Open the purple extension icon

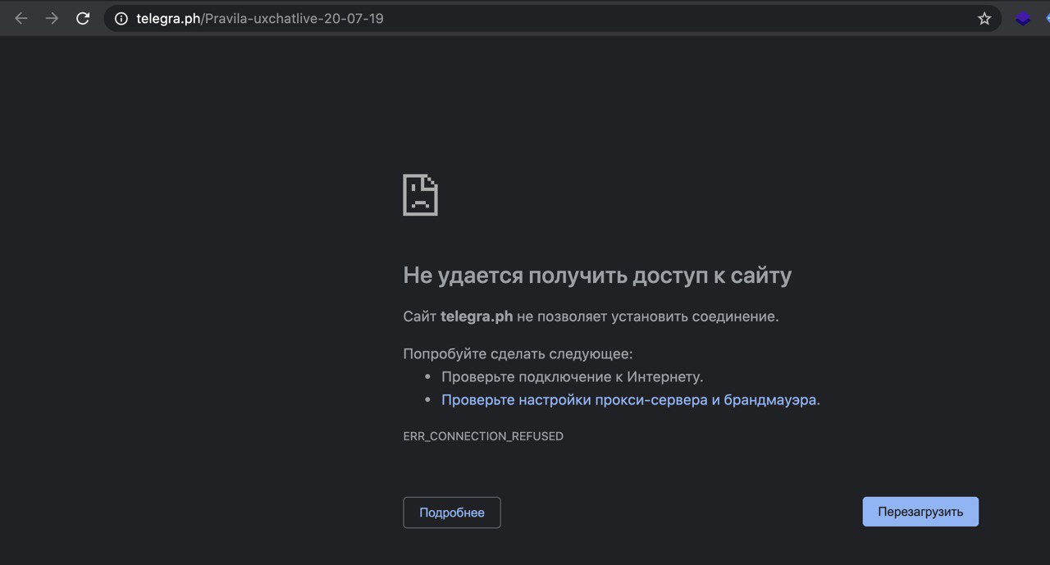1023,18
